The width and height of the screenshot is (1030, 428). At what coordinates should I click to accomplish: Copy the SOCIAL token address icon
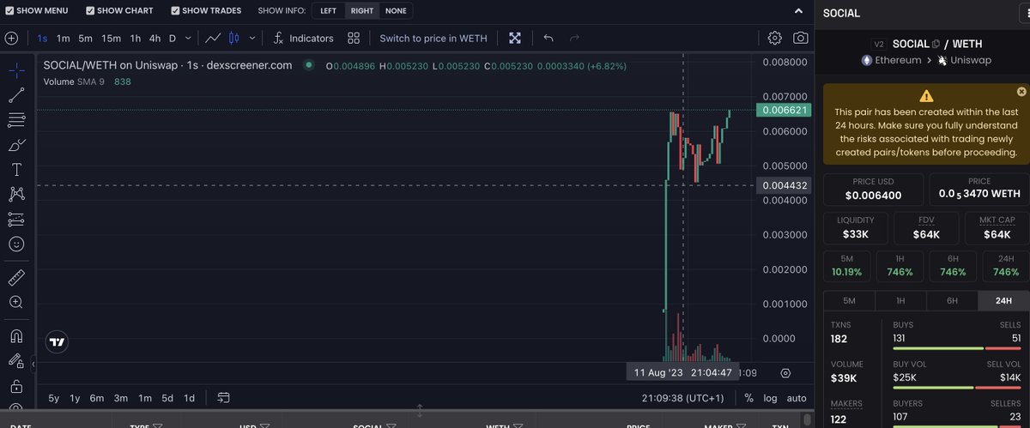(936, 44)
